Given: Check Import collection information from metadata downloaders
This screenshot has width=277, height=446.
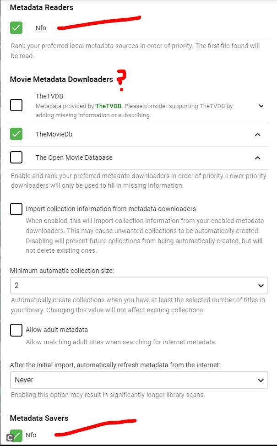Looking at the screenshot, I should coord(16,209).
